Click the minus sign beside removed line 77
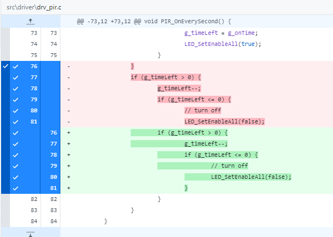Screen dimensions: 333x237 click(x=69, y=78)
